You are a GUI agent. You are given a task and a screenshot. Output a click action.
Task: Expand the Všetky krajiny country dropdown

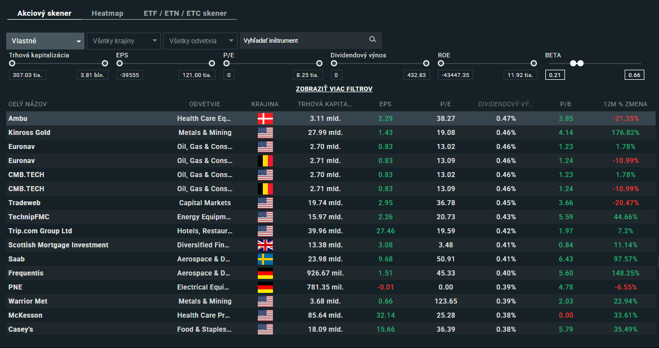123,41
